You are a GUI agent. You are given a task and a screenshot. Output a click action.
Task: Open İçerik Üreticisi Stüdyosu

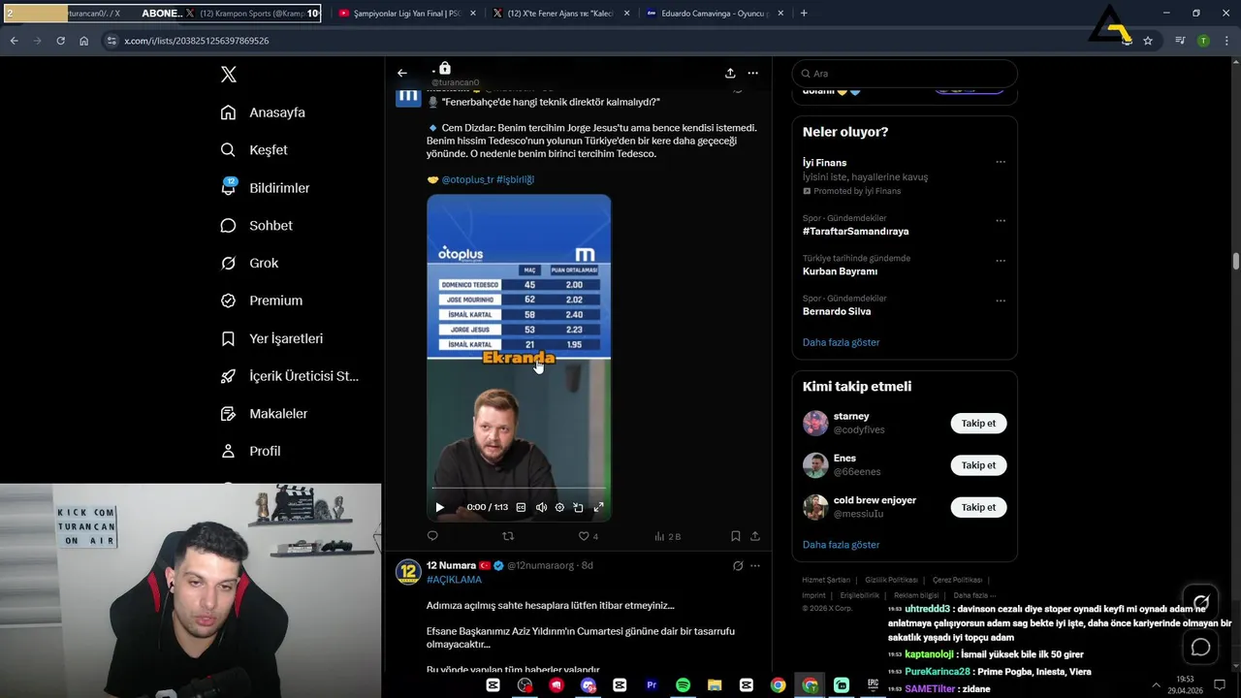pos(290,376)
